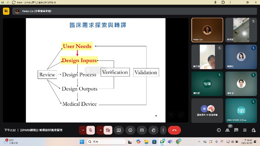Image resolution: width=260 pixels, height=146 pixels.
Task: Open the emoji reactions panel
Action: [130, 130]
